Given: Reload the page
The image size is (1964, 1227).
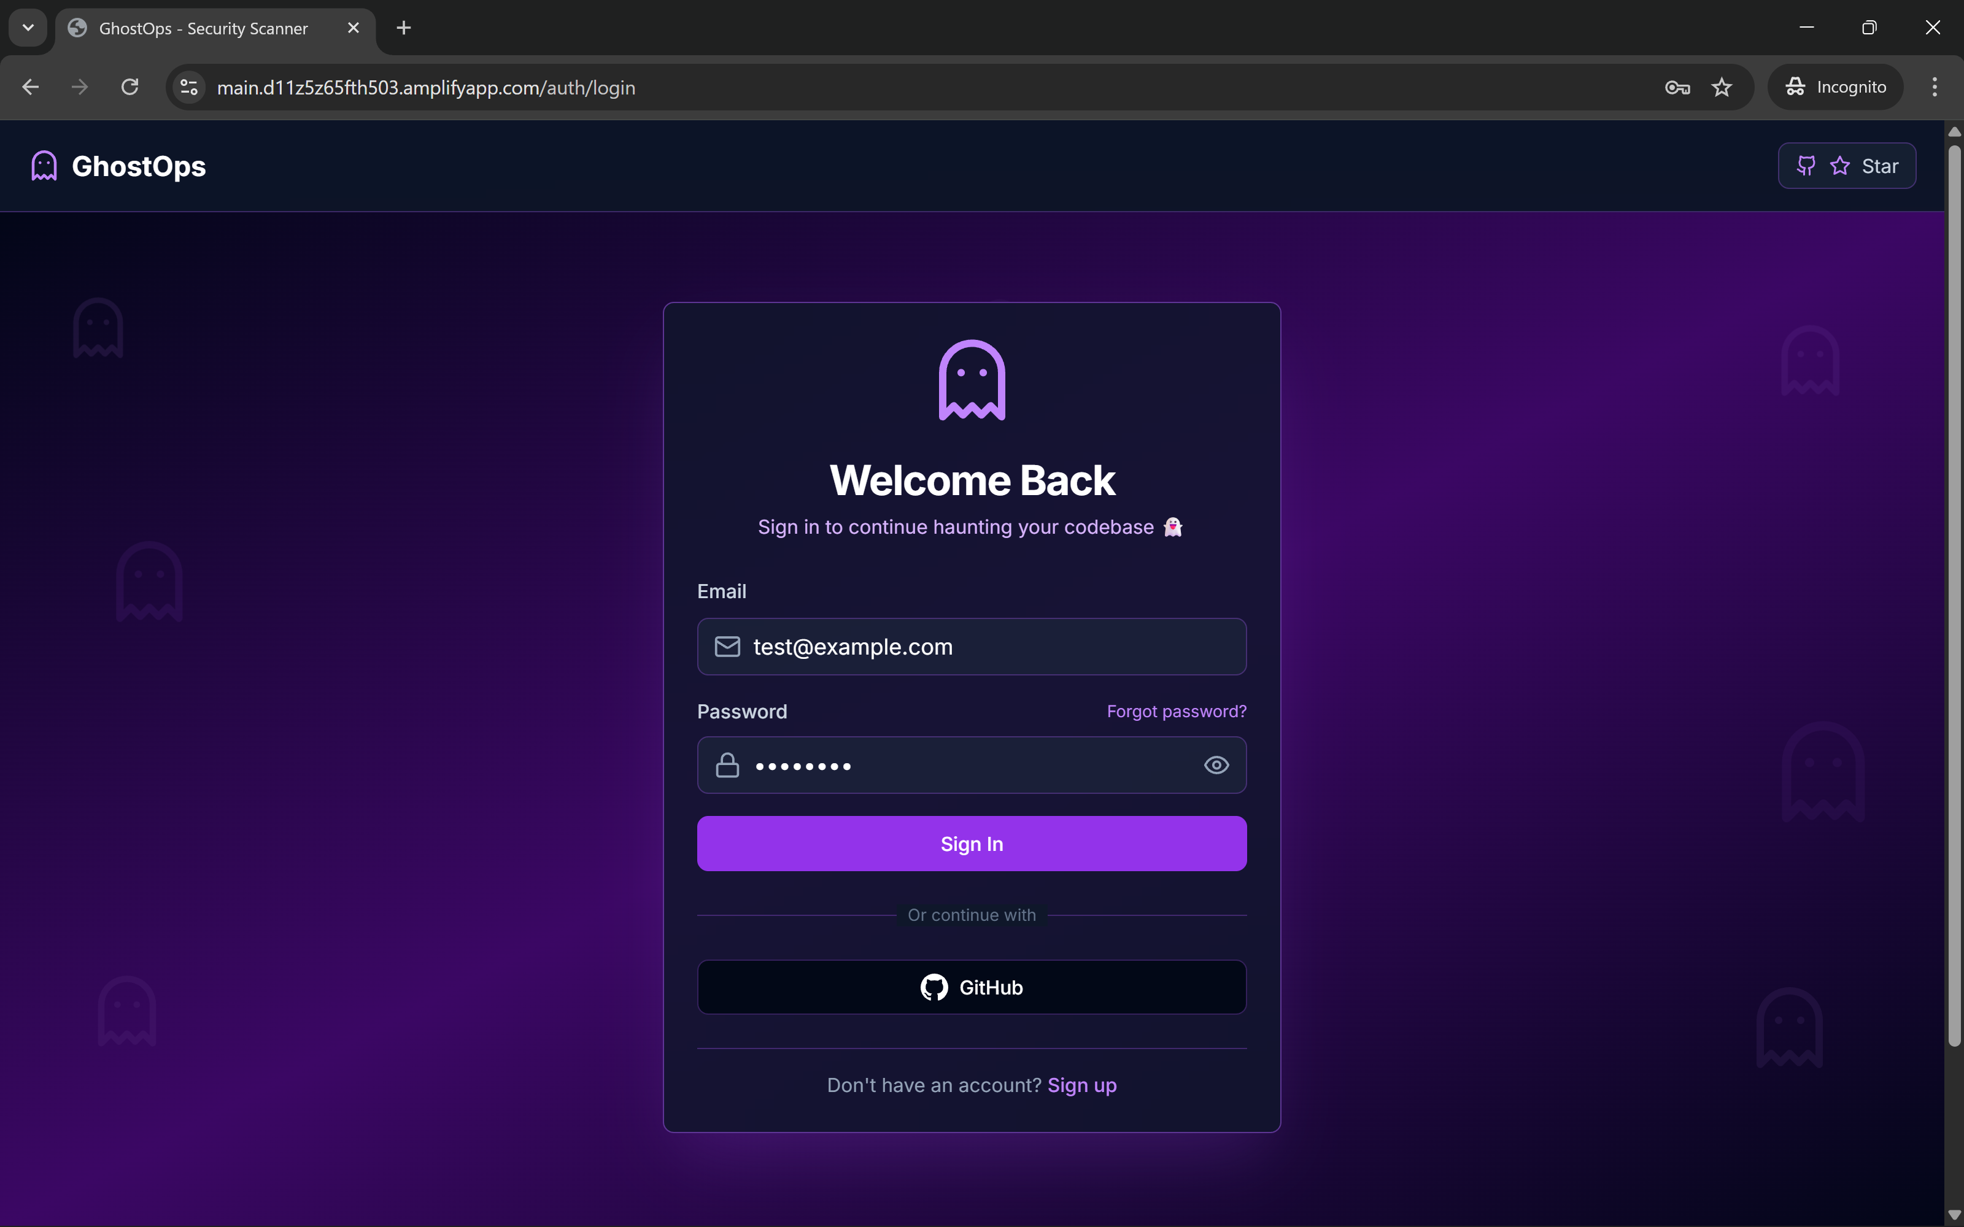Looking at the screenshot, I should (x=130, y=87).
